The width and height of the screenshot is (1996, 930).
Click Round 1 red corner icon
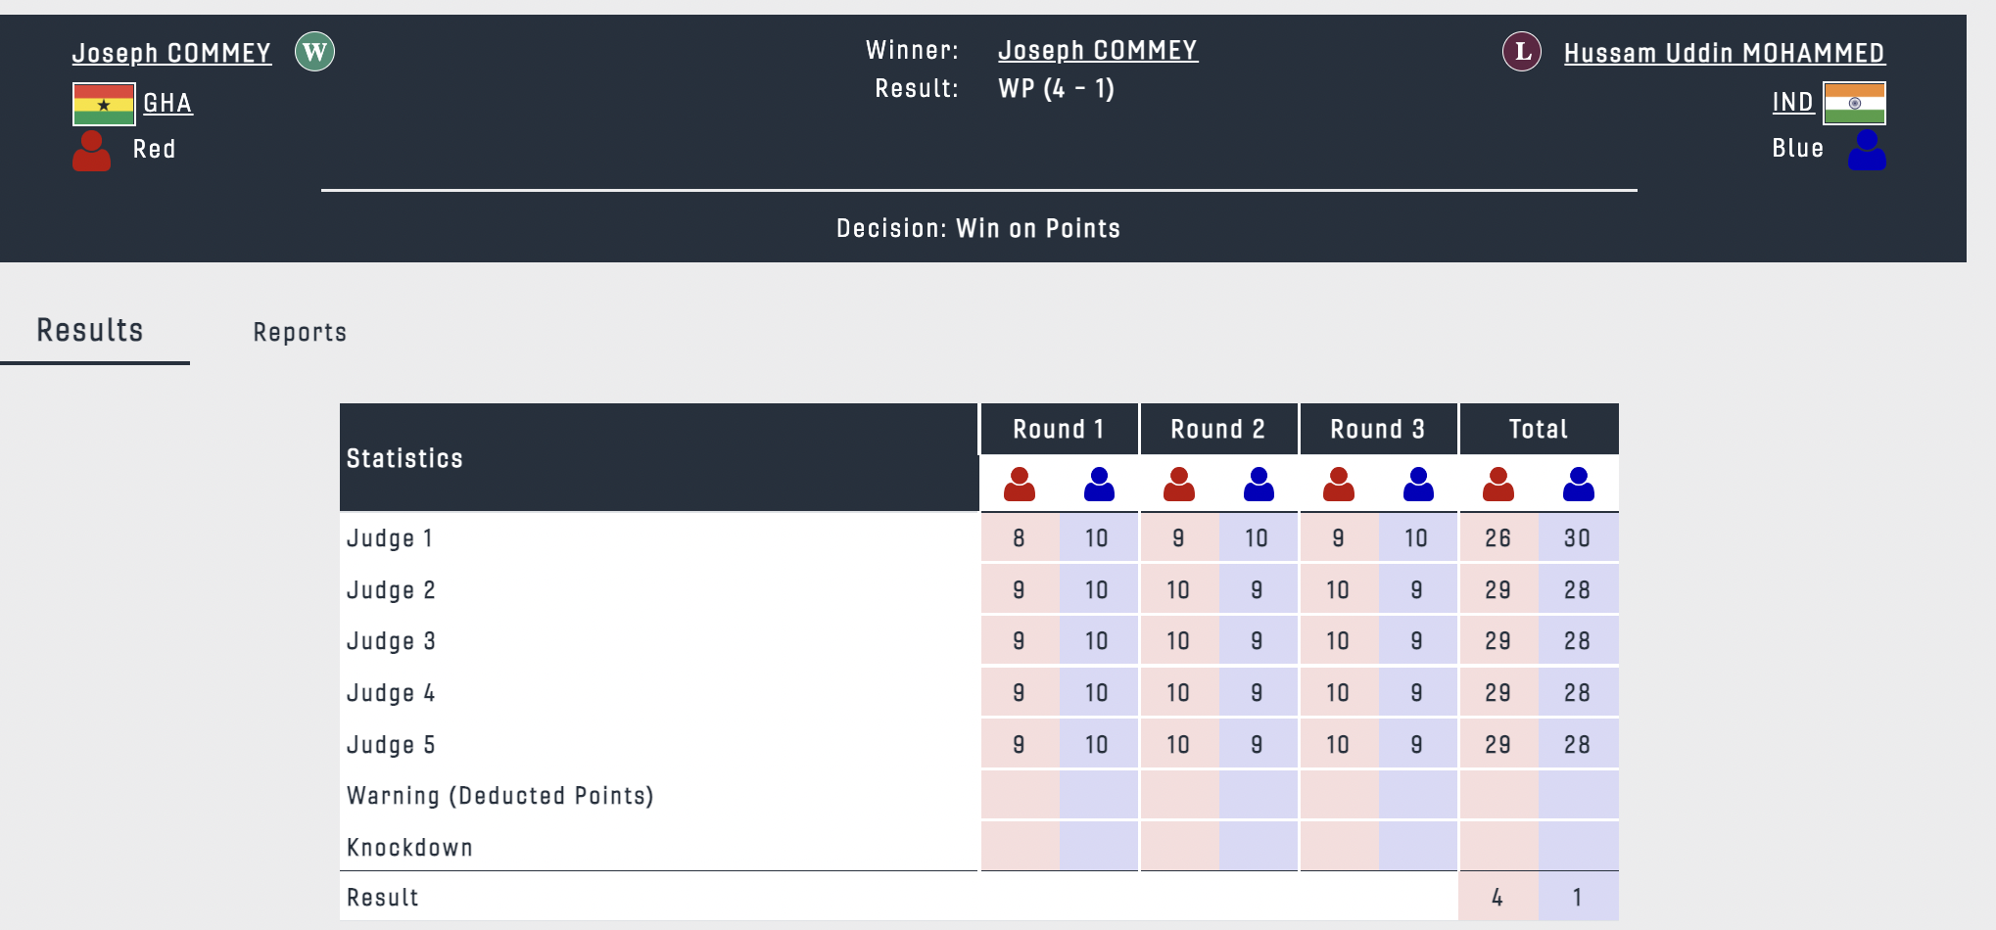point(1020,484)
